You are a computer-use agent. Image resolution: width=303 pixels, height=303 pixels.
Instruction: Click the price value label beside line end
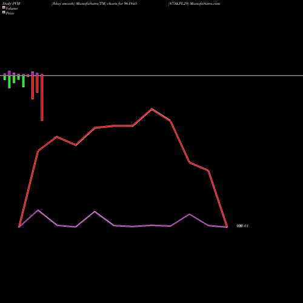pos(242,226)
